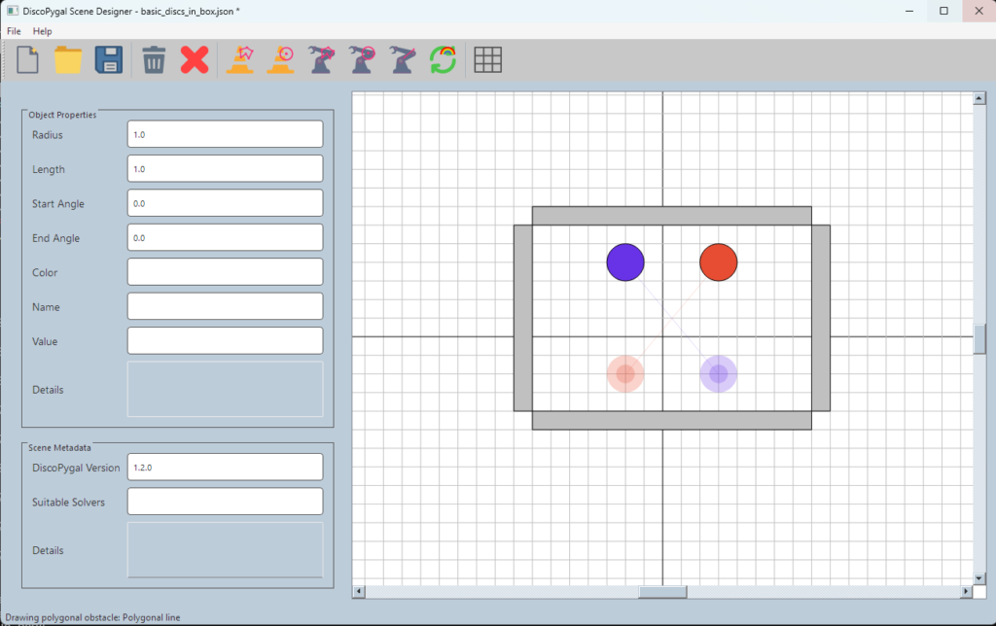The height and width of the screenshot is (626, 996).
Task: Select the Color field under Object Properties
Action: [224, 271]
